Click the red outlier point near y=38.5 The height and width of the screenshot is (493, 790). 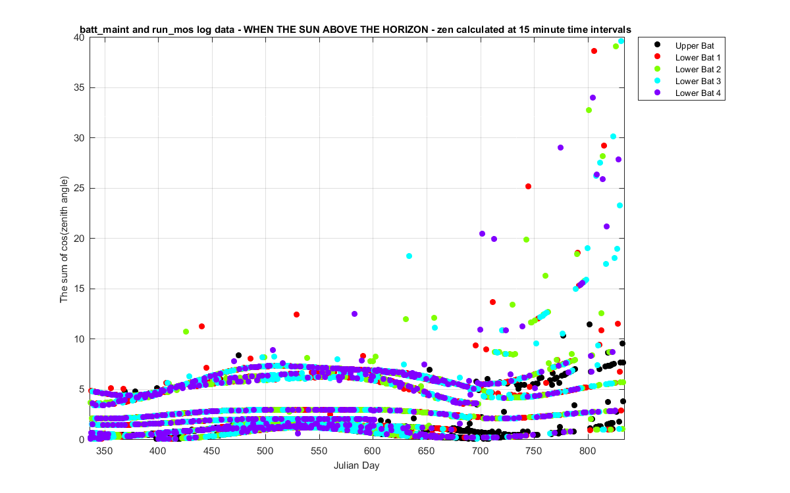594,51
